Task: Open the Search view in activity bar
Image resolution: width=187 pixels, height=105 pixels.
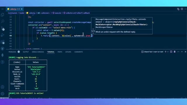Action: (x=3, y=21)
